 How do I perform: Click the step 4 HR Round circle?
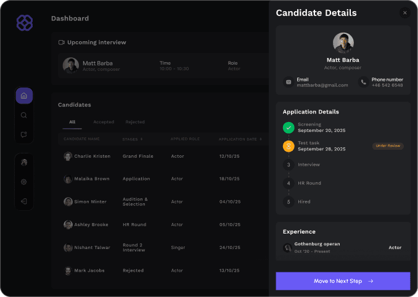point(289,183)
